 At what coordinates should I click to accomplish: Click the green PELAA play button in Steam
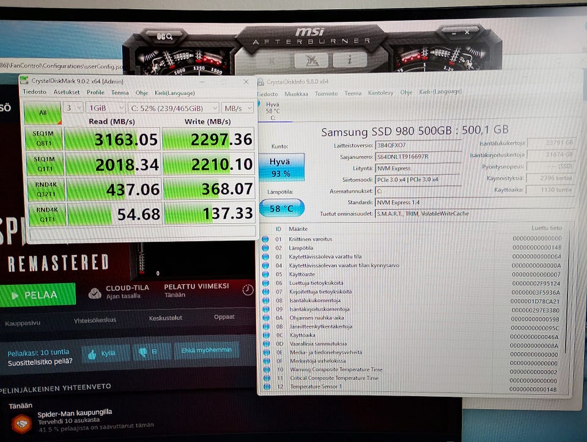pyautogui.click(x=37, y=295)
